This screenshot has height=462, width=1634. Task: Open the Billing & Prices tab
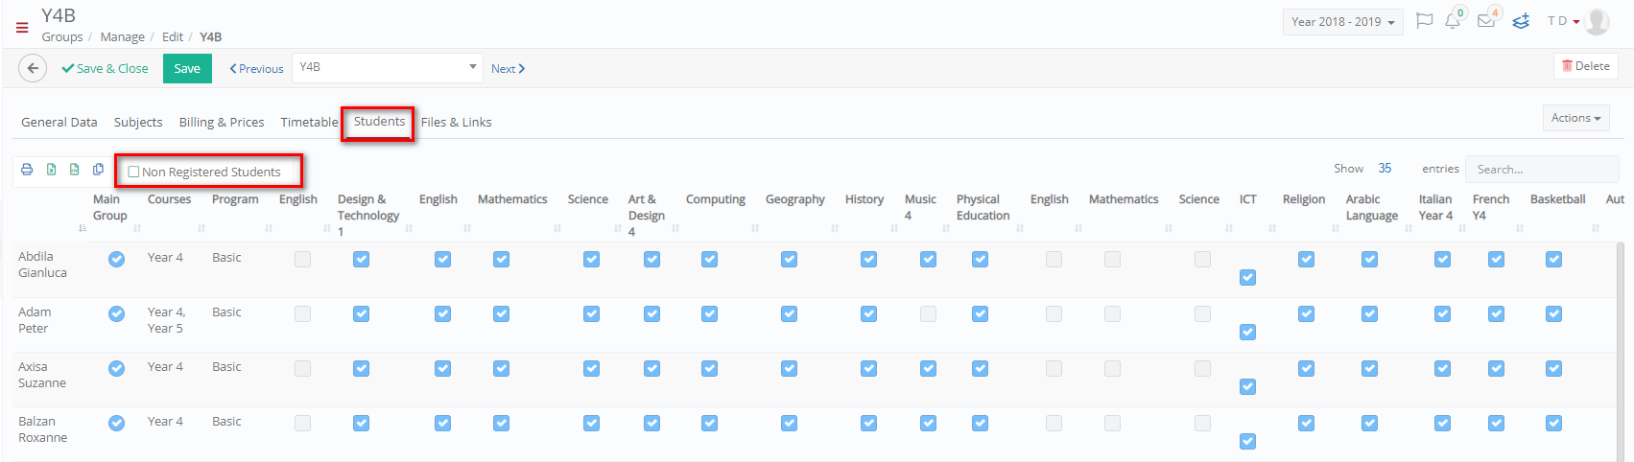(222, 123)
